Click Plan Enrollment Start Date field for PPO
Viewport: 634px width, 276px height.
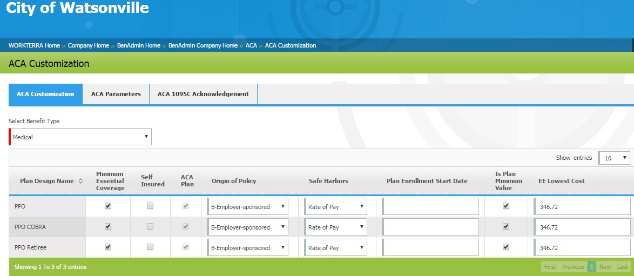tap(431, 206)
